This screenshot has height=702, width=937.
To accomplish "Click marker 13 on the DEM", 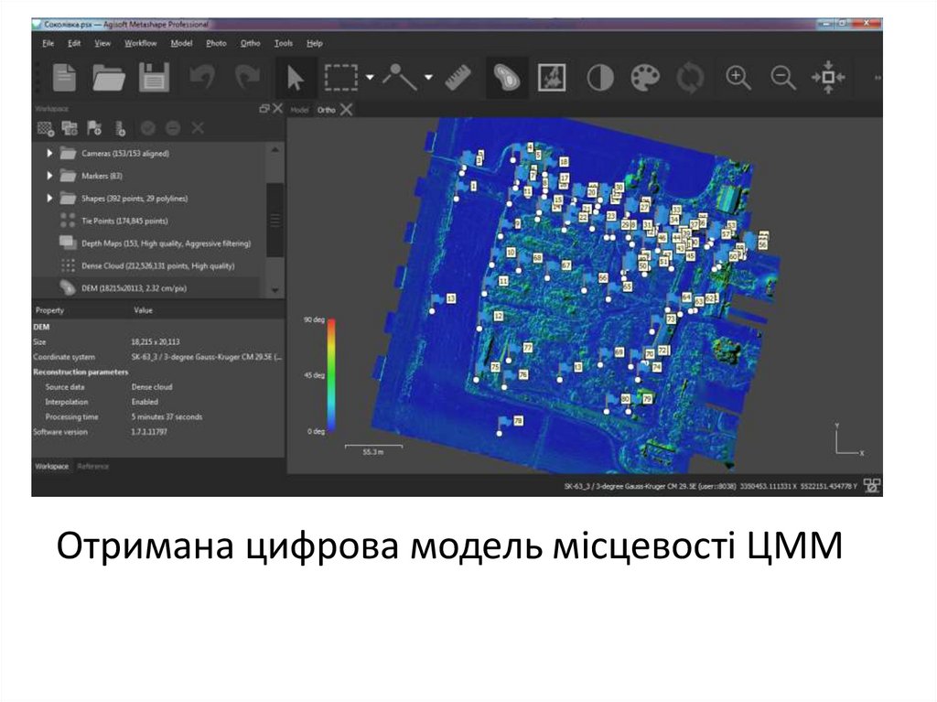I will 451,298.
